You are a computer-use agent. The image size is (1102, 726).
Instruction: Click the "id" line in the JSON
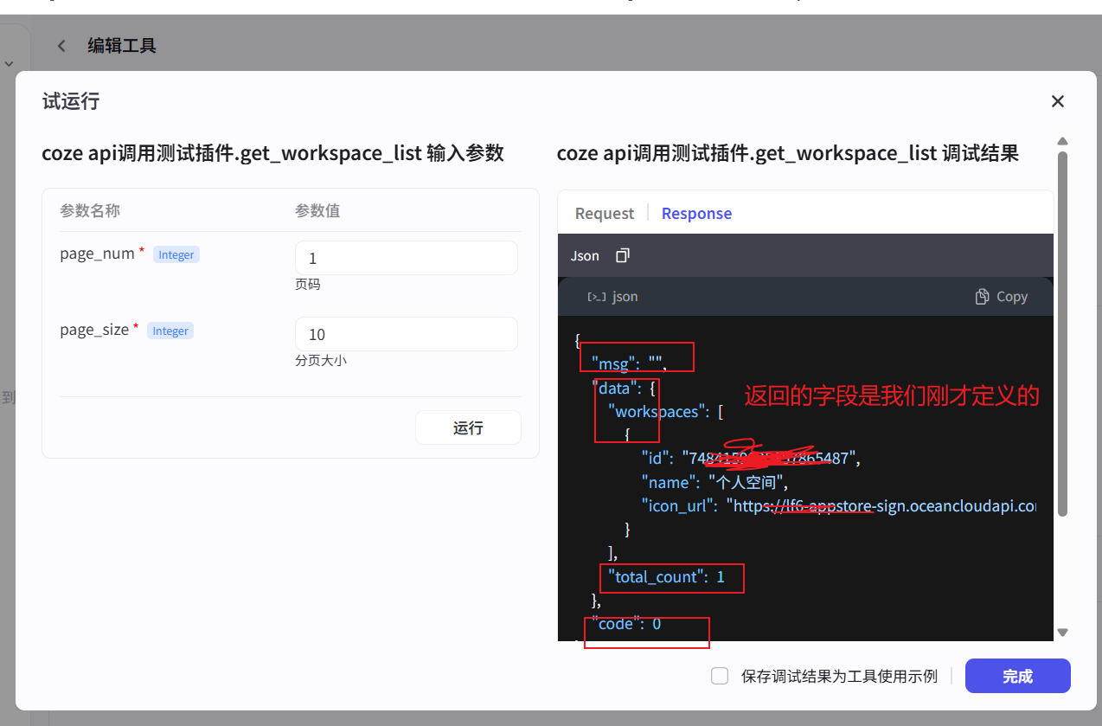pyautogui.click(x=751, y=458)
